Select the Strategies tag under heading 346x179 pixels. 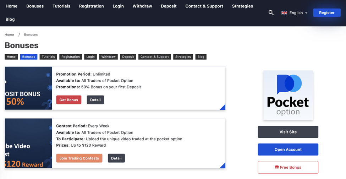click(x=183, y=57)
